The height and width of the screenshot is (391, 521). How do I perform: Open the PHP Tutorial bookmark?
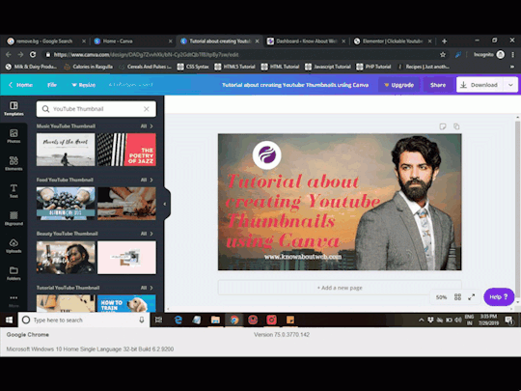point(374,67)
